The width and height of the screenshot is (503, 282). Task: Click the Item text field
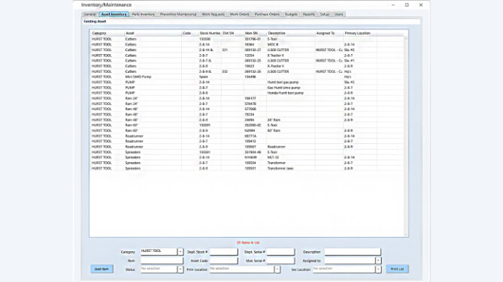pos(162,260)
